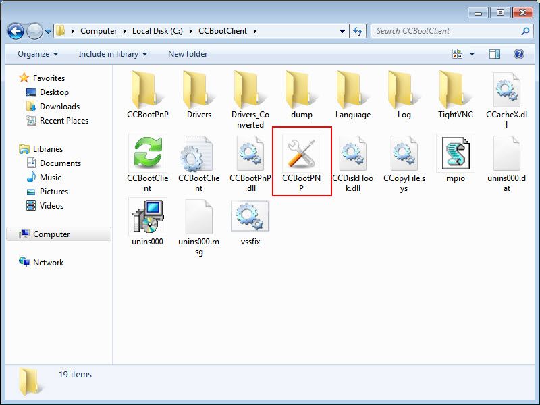Expand the address bar history dropdown
This screenshot has width=540, height=405.
click(x=342, y=31)
